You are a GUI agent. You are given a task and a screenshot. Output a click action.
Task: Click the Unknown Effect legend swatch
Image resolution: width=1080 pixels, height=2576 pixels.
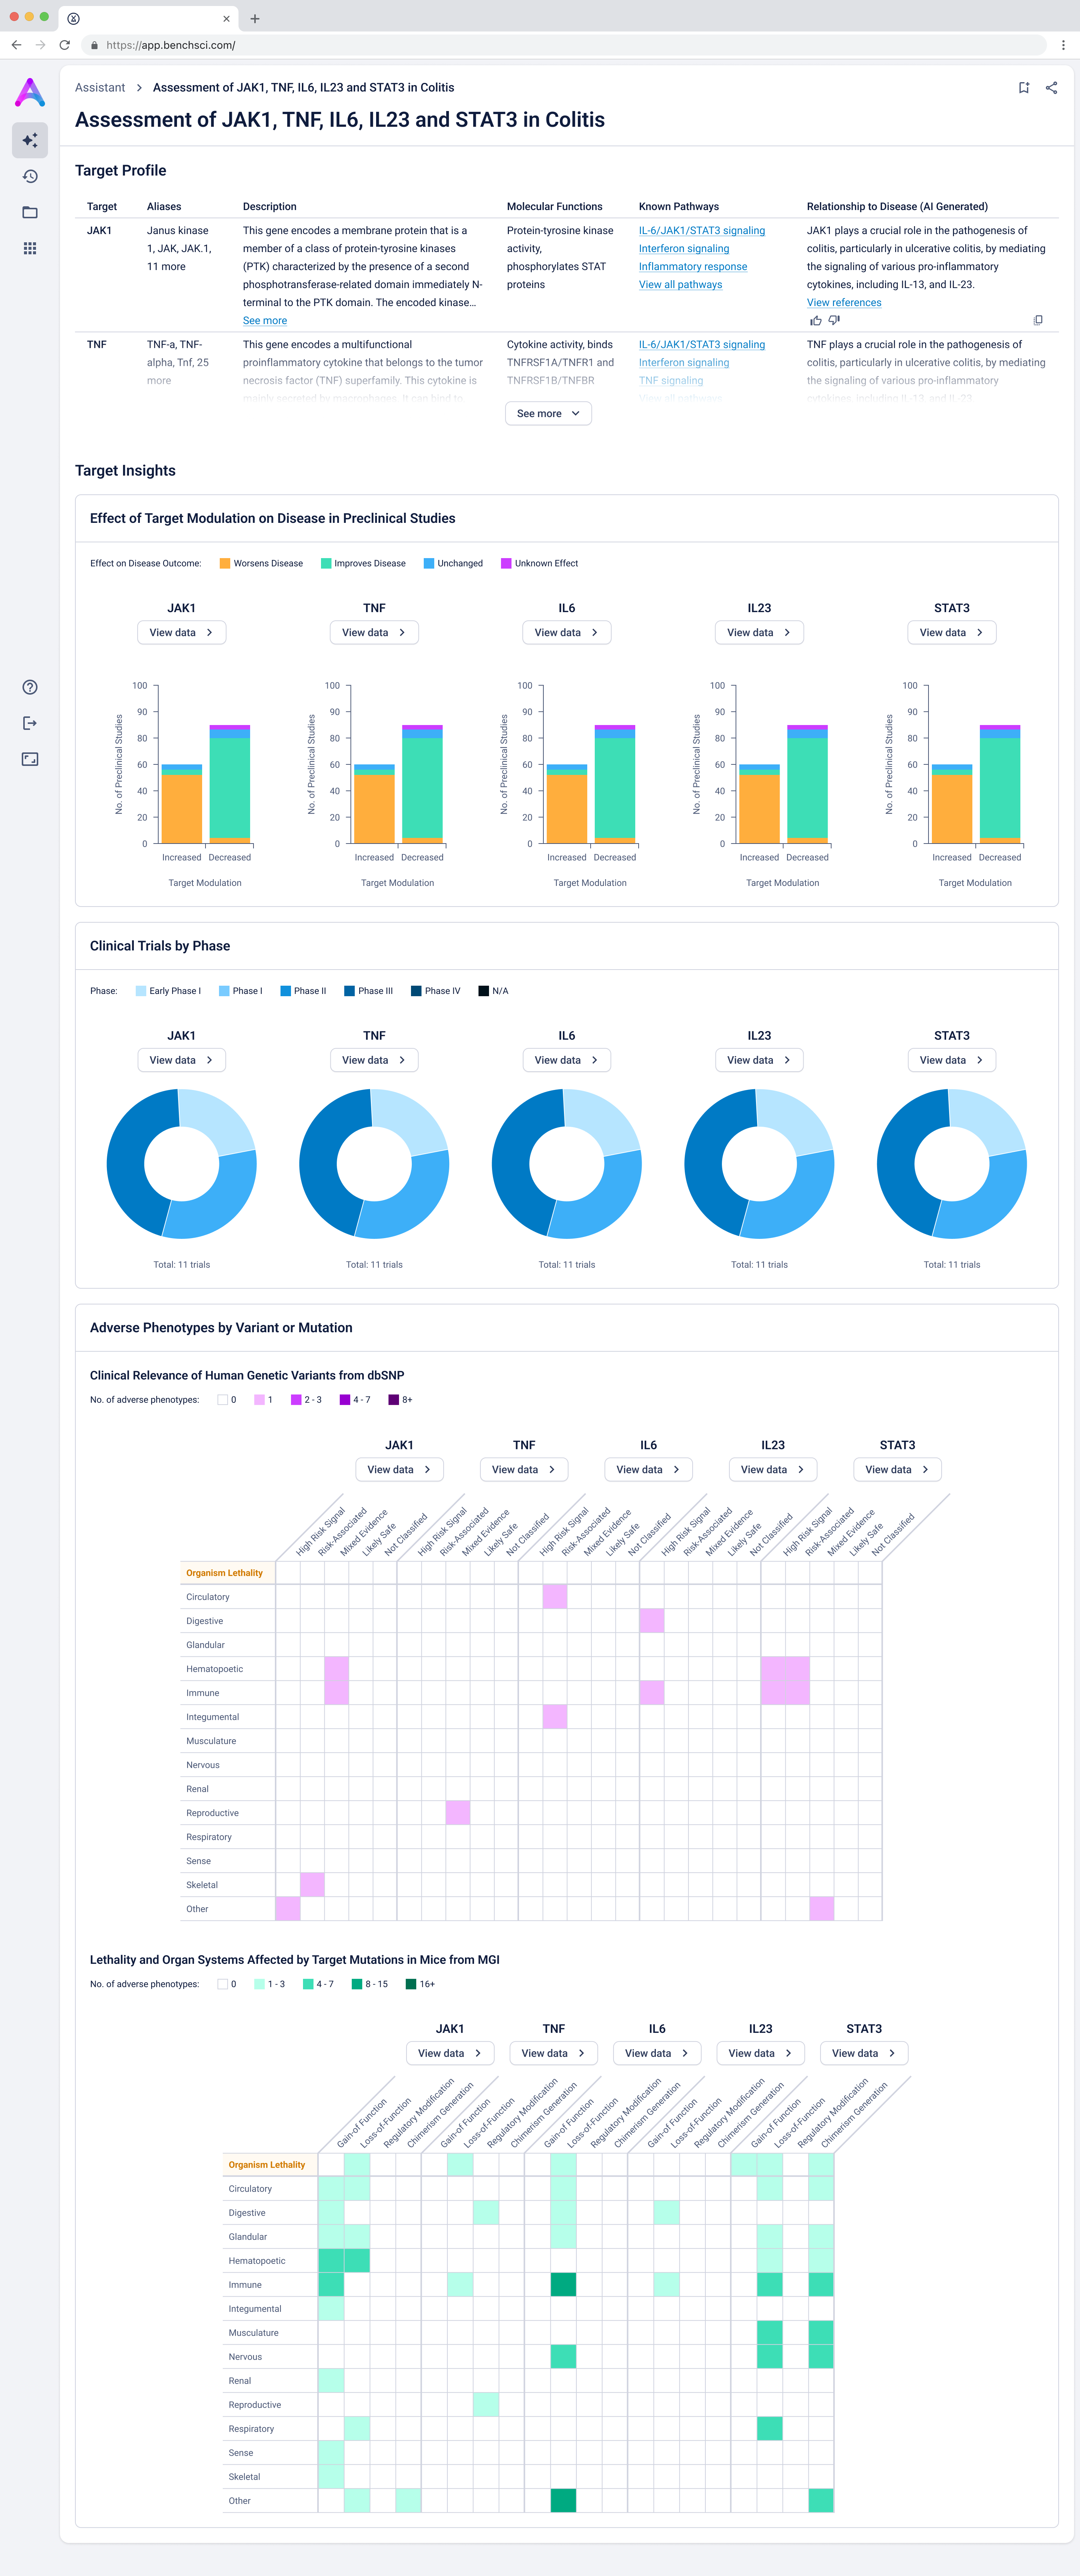[506, 564]
